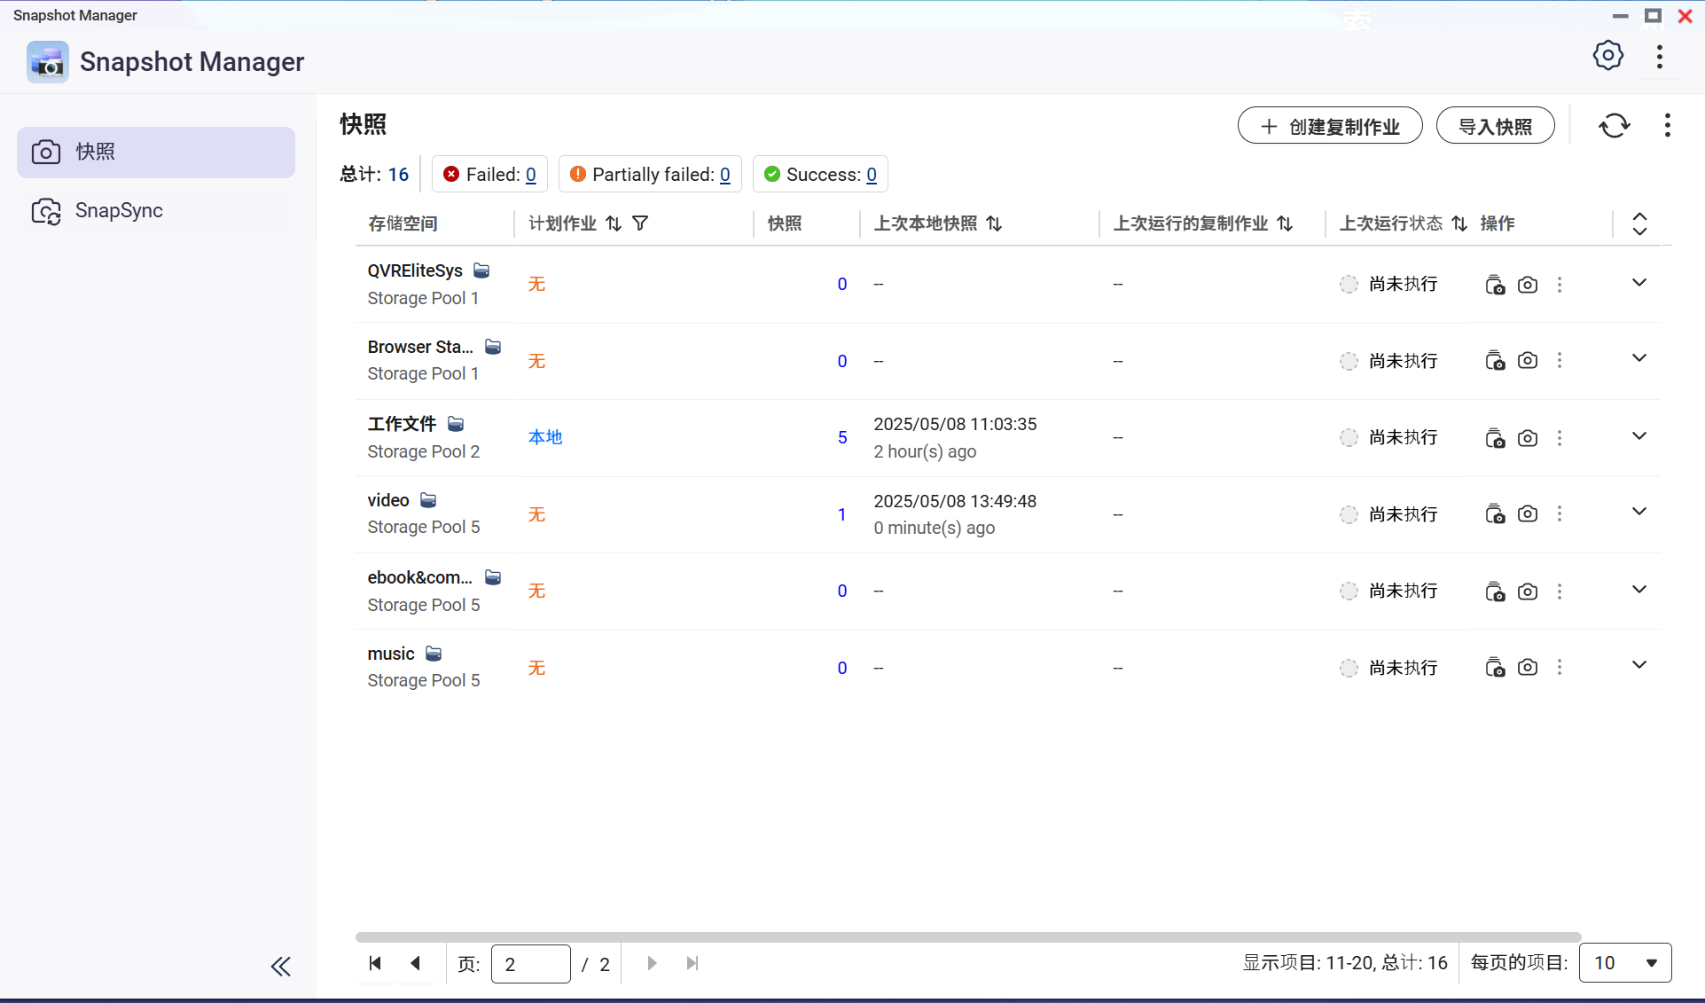Open the items per page dropdown
Viewport: 1705px width, 1003px height.
1625,963
